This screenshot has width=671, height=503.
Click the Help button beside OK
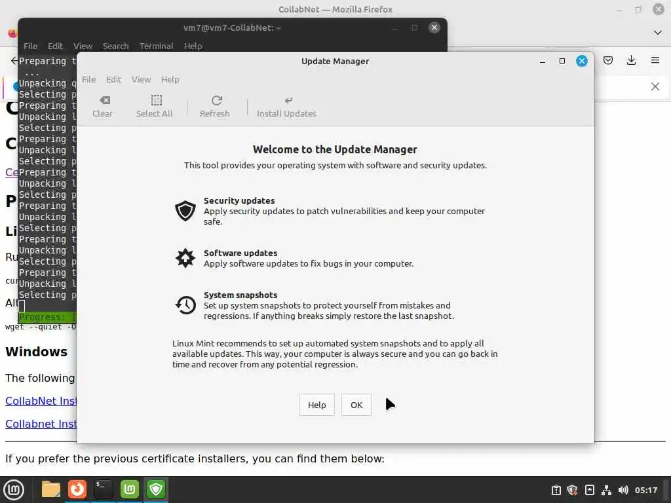coord(316,405)
